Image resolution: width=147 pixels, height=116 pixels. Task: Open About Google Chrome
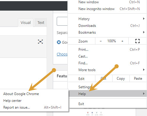pyautogui.click(x=34, y=94)
